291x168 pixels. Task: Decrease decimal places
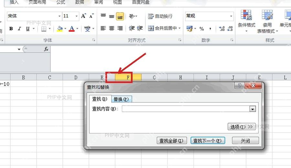pos(230,28)
